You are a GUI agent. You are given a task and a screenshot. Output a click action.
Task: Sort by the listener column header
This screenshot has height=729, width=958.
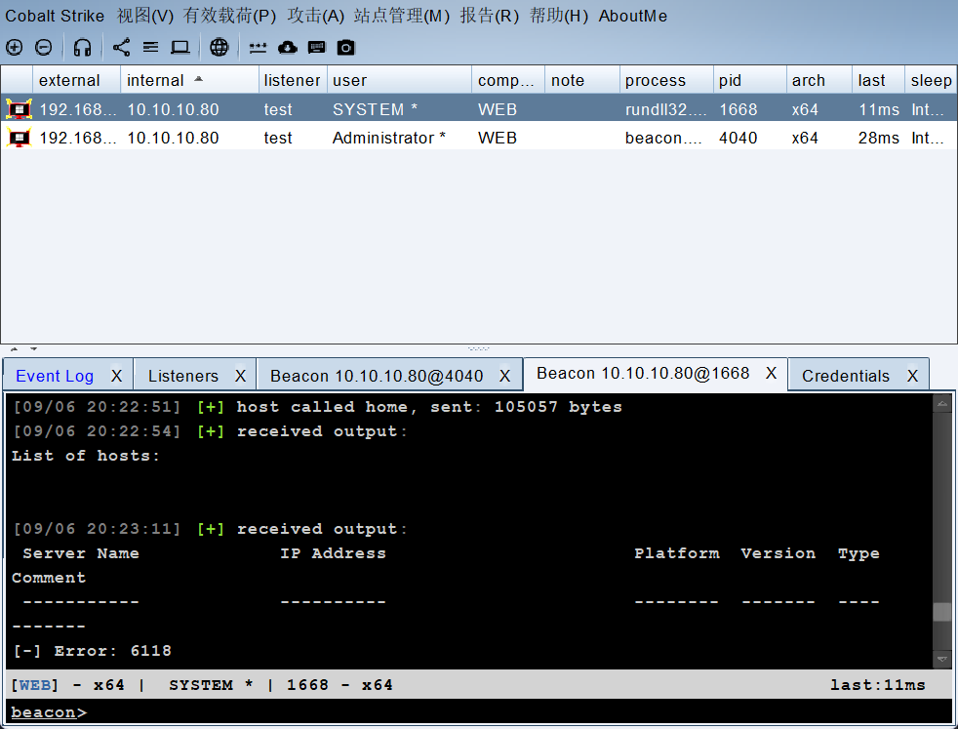pos(293,80)
